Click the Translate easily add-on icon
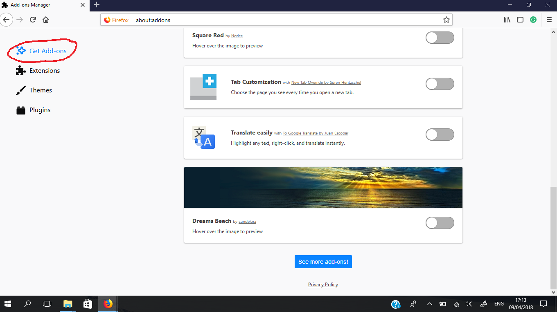This screenshot has width=557, height=312. point(203,138)
